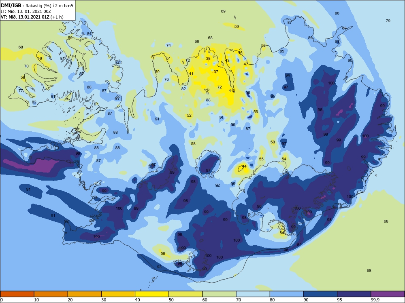
Task: Click the 80–90 medium blue legend swatch
Action: click(287, 294)
